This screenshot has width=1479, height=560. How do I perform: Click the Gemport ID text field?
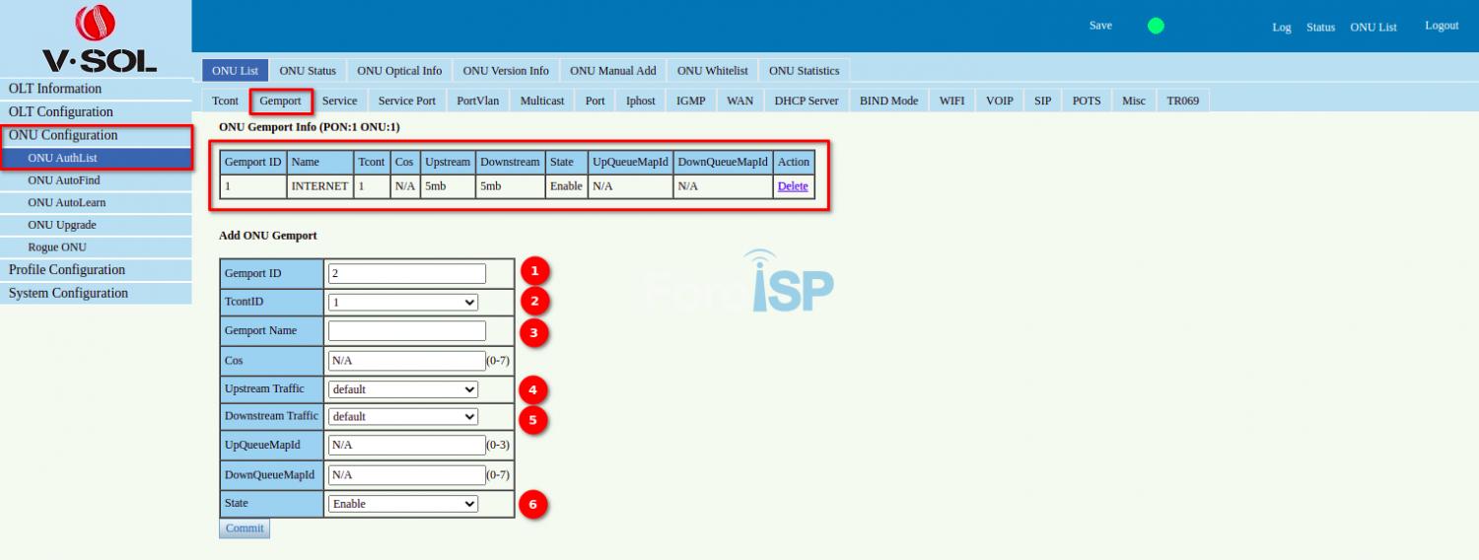point(406,273)
